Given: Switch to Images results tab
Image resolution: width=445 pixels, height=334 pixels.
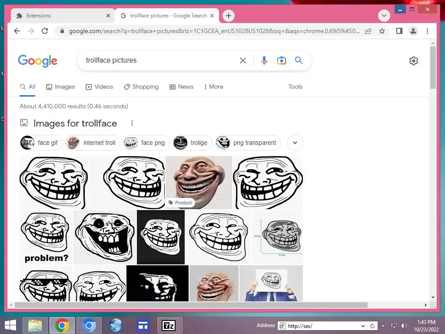Looking at the screenshot, I should pyautogui.click(x=60, y=87).
